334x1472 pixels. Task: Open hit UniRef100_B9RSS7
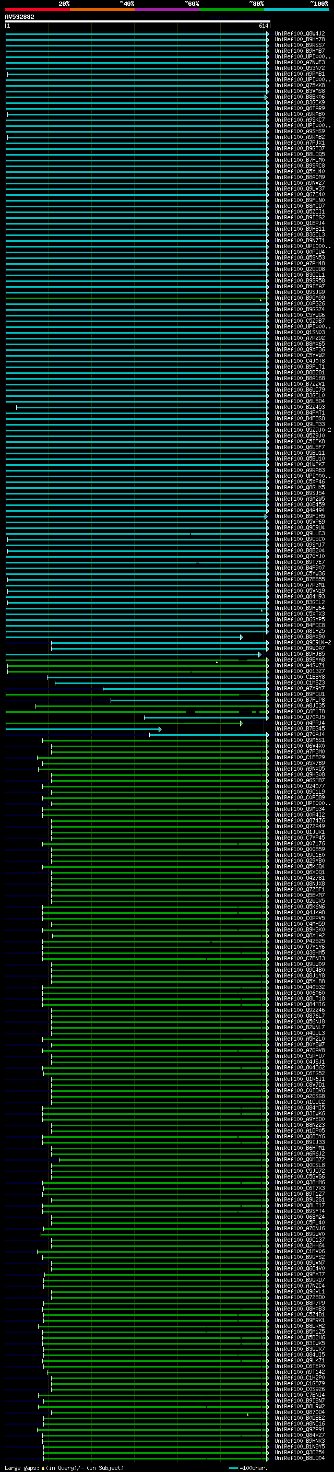[x=300, y=45]
